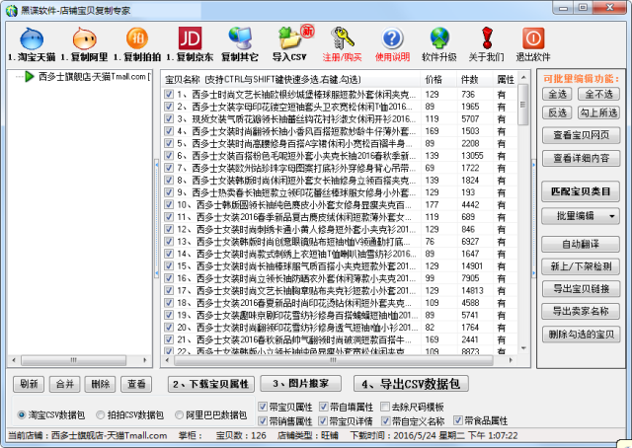This screenshot has height=448, width=632.
Task: Select row 6 priced 139 with 13055 pieces
Action: (340, 156)
